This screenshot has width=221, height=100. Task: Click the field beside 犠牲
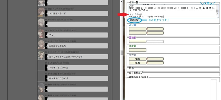point(155,59)
